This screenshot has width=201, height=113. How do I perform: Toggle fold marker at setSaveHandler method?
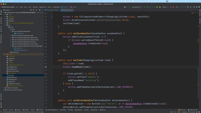[52, 34]
